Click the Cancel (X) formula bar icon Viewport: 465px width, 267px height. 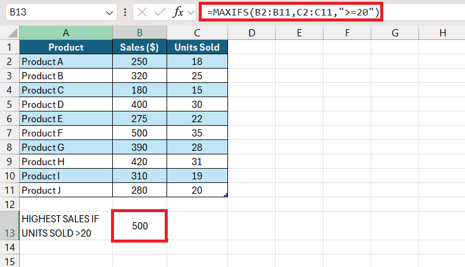point(142,12)
